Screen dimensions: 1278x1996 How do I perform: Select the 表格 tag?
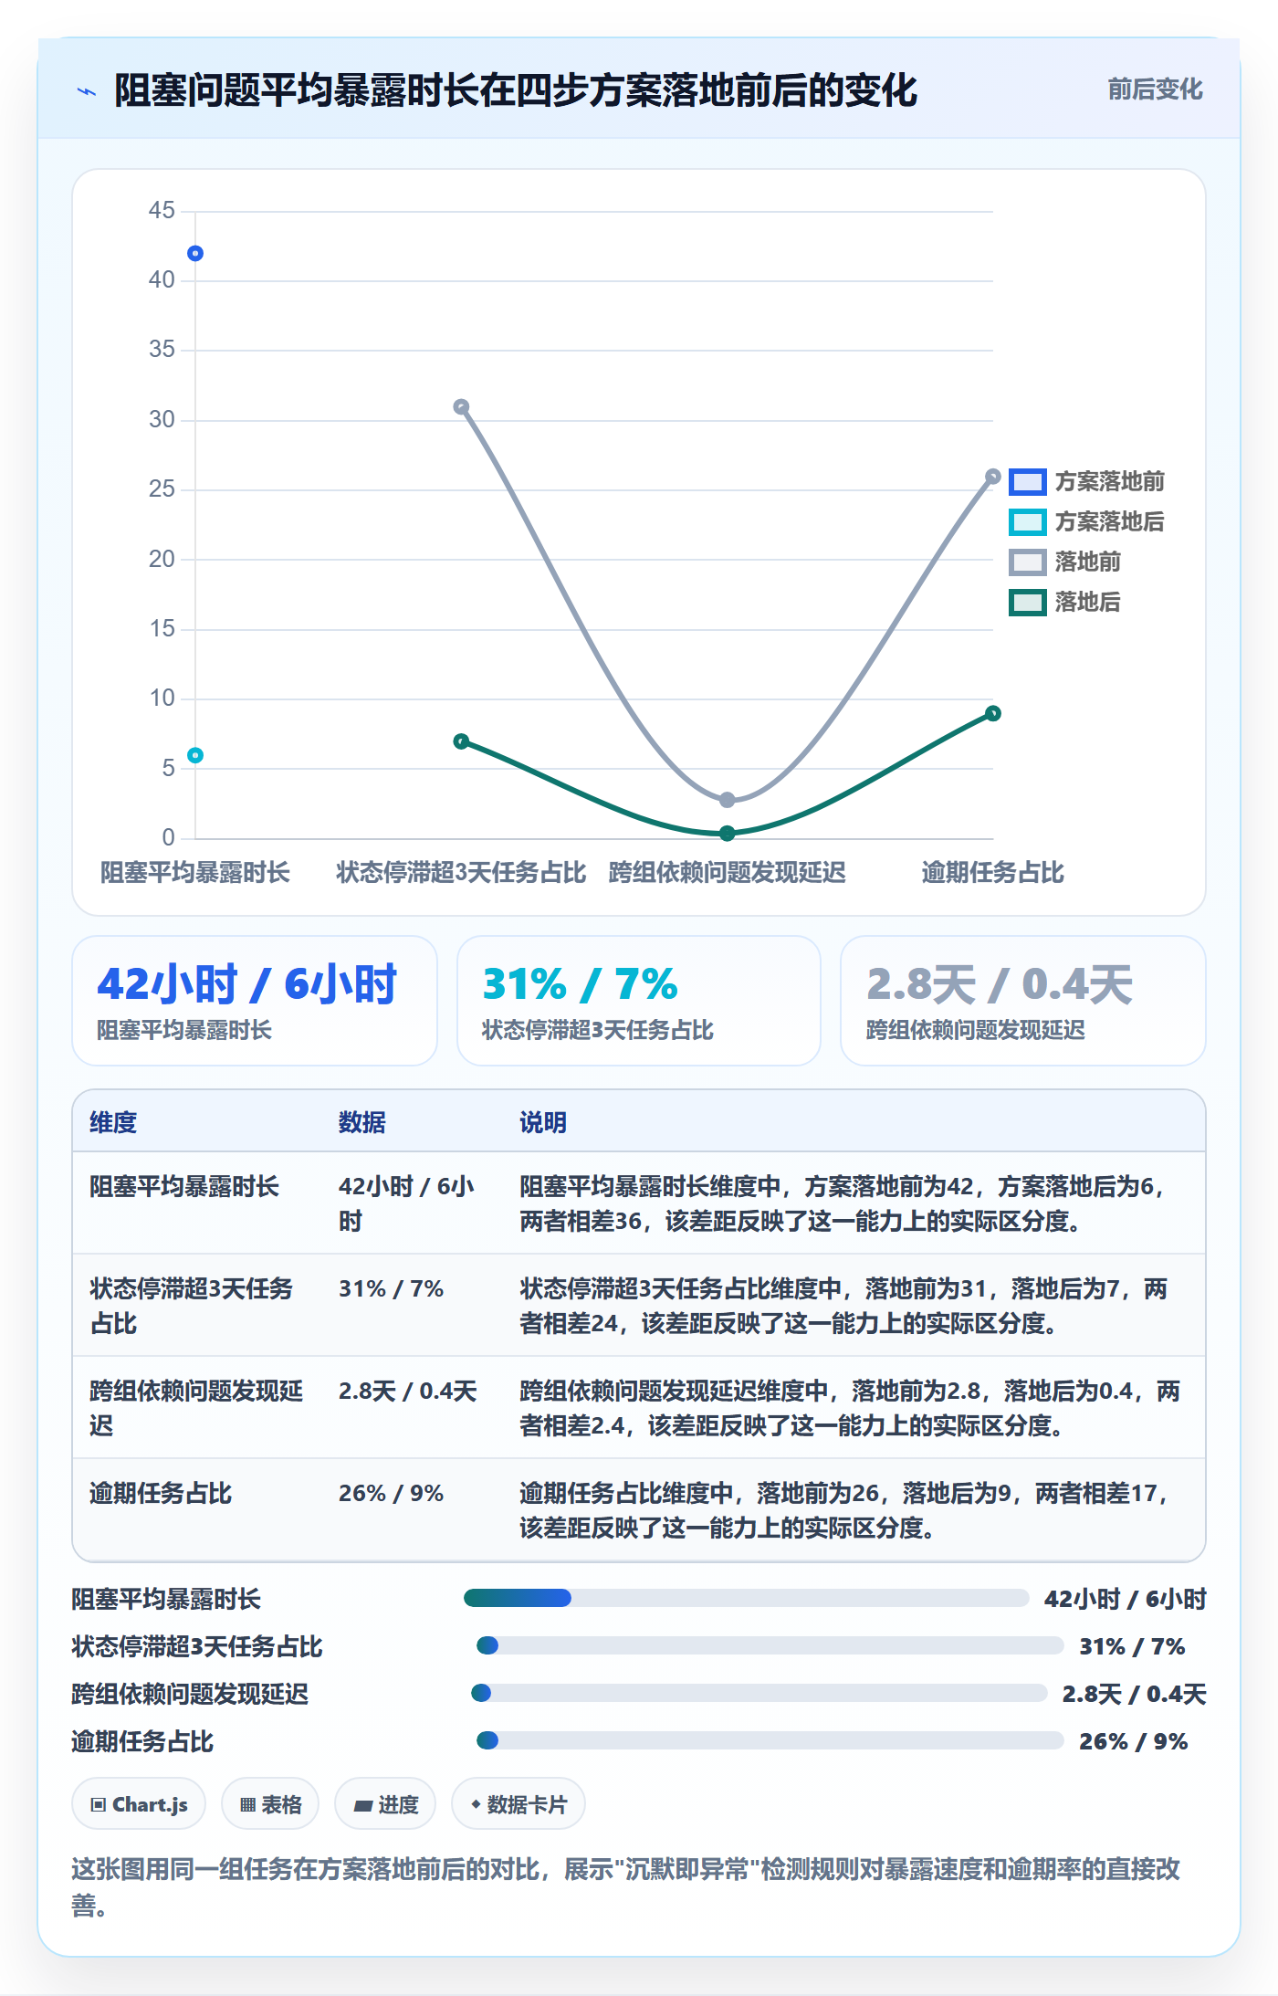tap(270, 1804)
